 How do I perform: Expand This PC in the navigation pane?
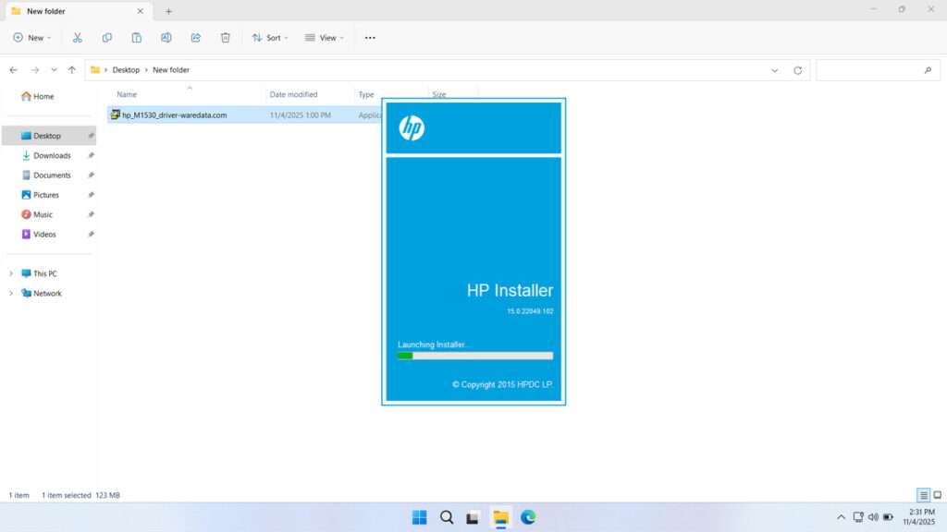pyautogui.click(x=12, y=272)
